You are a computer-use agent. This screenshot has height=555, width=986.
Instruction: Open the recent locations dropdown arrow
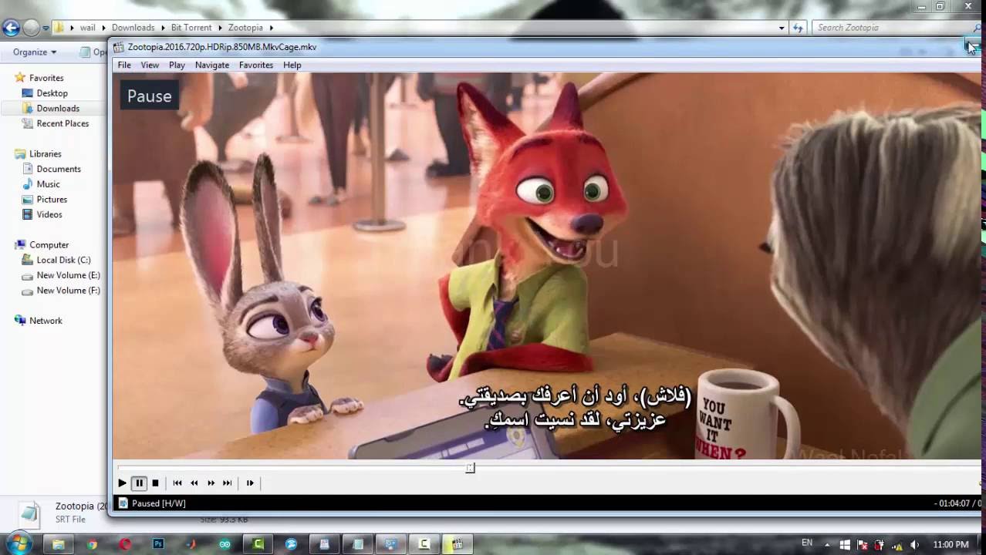tap(46, 28)
